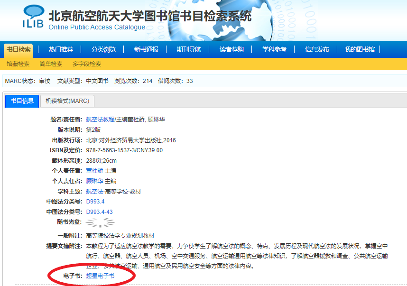Choose 简单检索 search option

(x=51, y=64)
